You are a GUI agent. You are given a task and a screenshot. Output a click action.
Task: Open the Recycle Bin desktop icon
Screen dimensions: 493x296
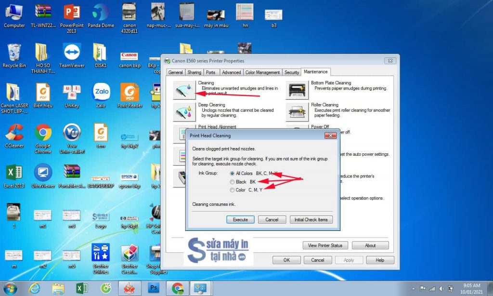point(14,56)
